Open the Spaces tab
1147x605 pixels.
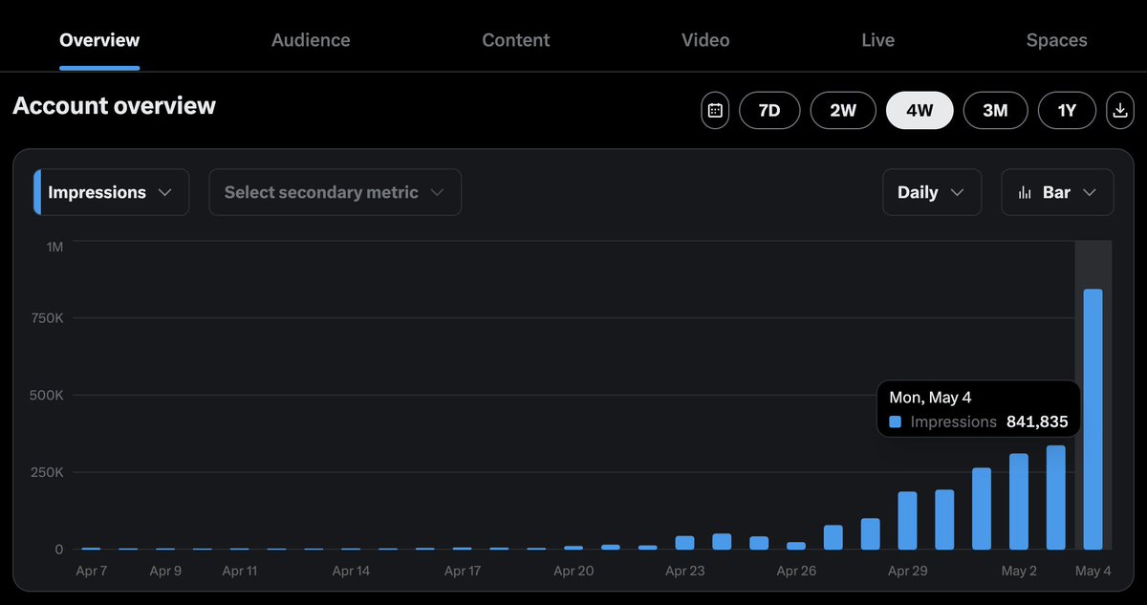tap(1056, 40)
